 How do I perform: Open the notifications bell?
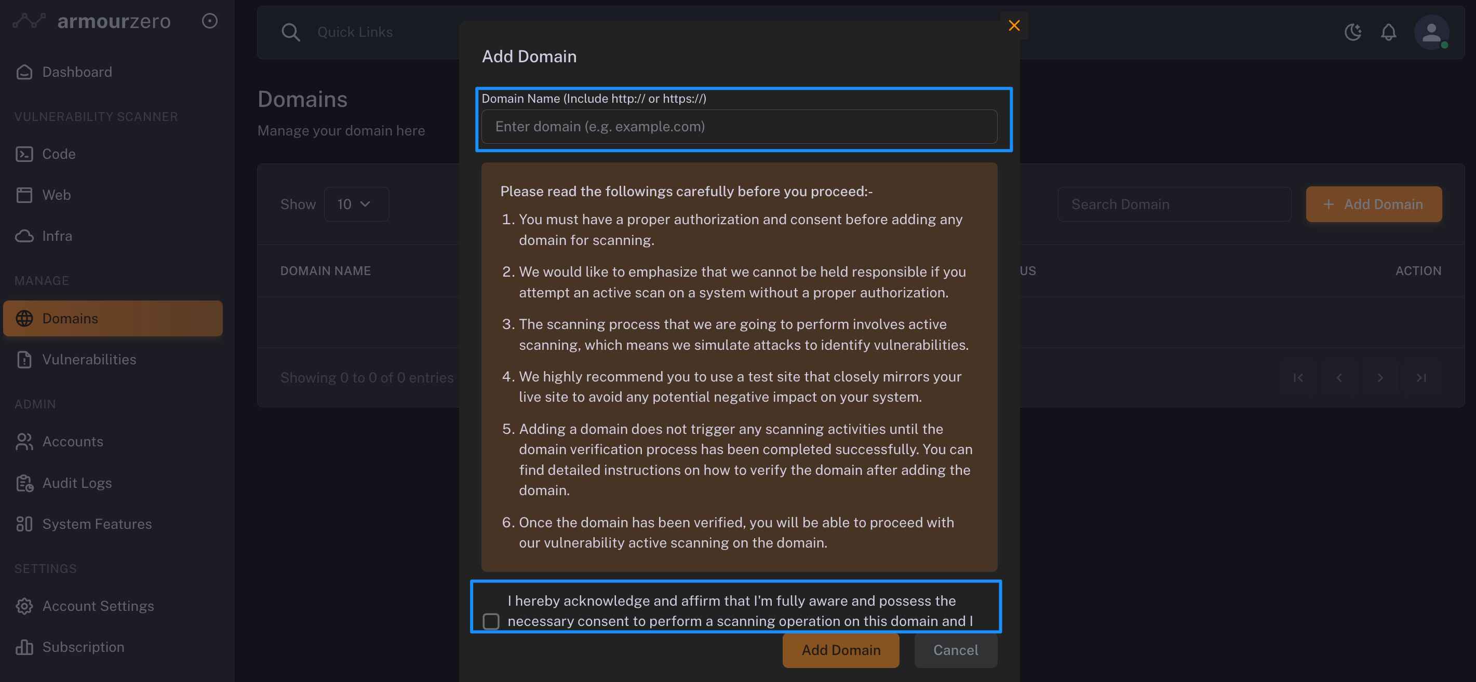click(x=1388, y=32)
